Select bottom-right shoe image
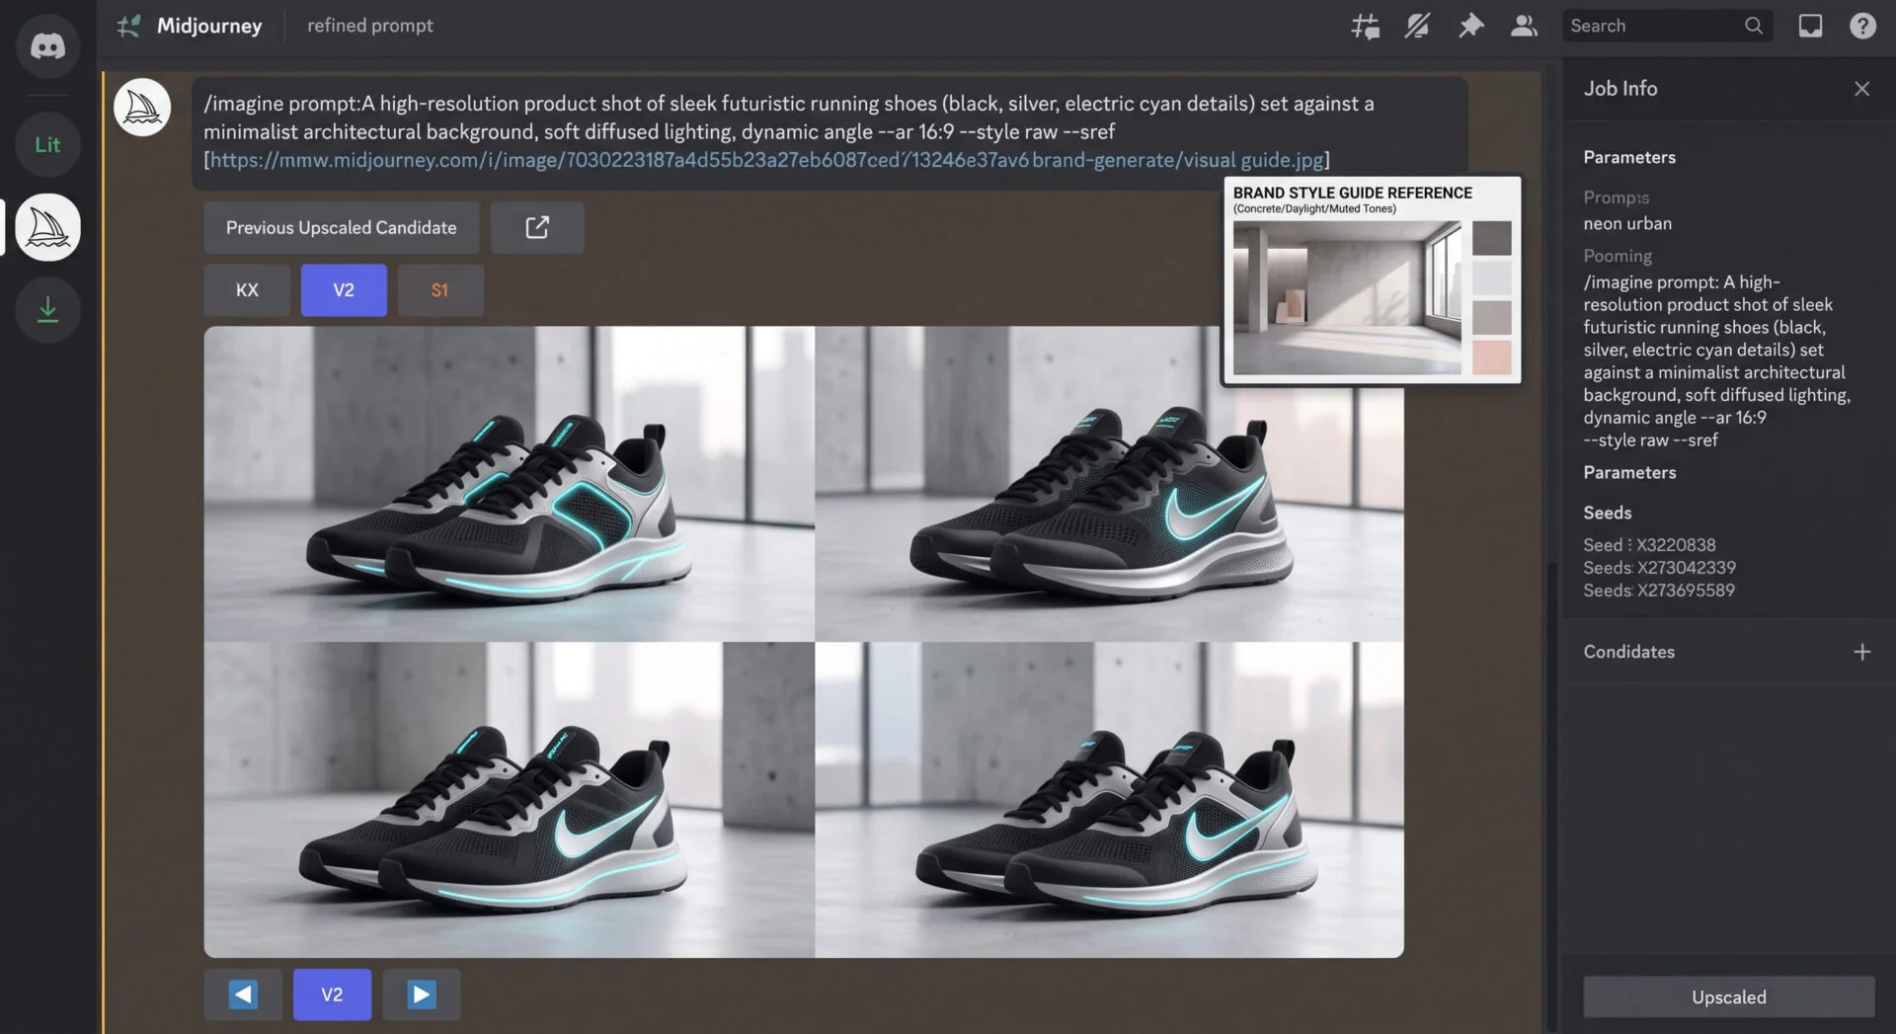Screen dimensions: 1896x1034 [x=1109, y=800]
